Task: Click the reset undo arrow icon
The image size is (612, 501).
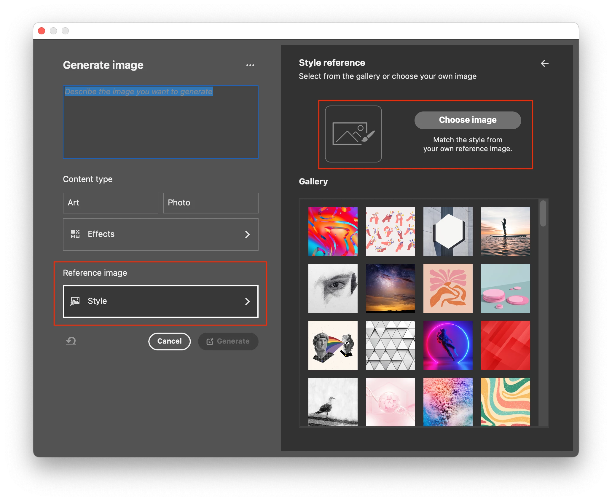Action: click(x=71, y=341)
